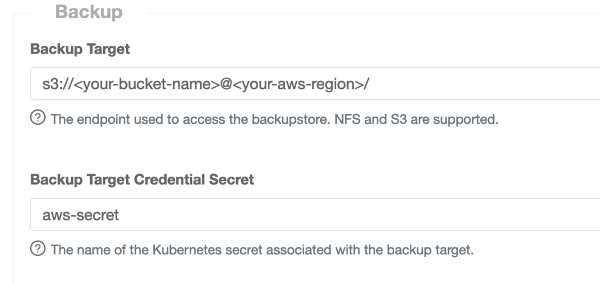Click the endpoint description text below Backup Target
The height and width of the screenshot is (285, 600).
pyautogui.click(x=275, y=119)
